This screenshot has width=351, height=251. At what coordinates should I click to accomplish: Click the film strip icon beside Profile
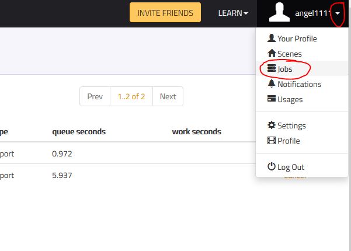[272, 141]
